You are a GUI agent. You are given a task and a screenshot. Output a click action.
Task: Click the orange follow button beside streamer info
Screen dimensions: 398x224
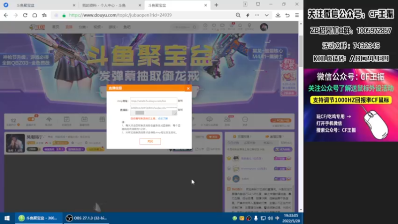(213, 137)
